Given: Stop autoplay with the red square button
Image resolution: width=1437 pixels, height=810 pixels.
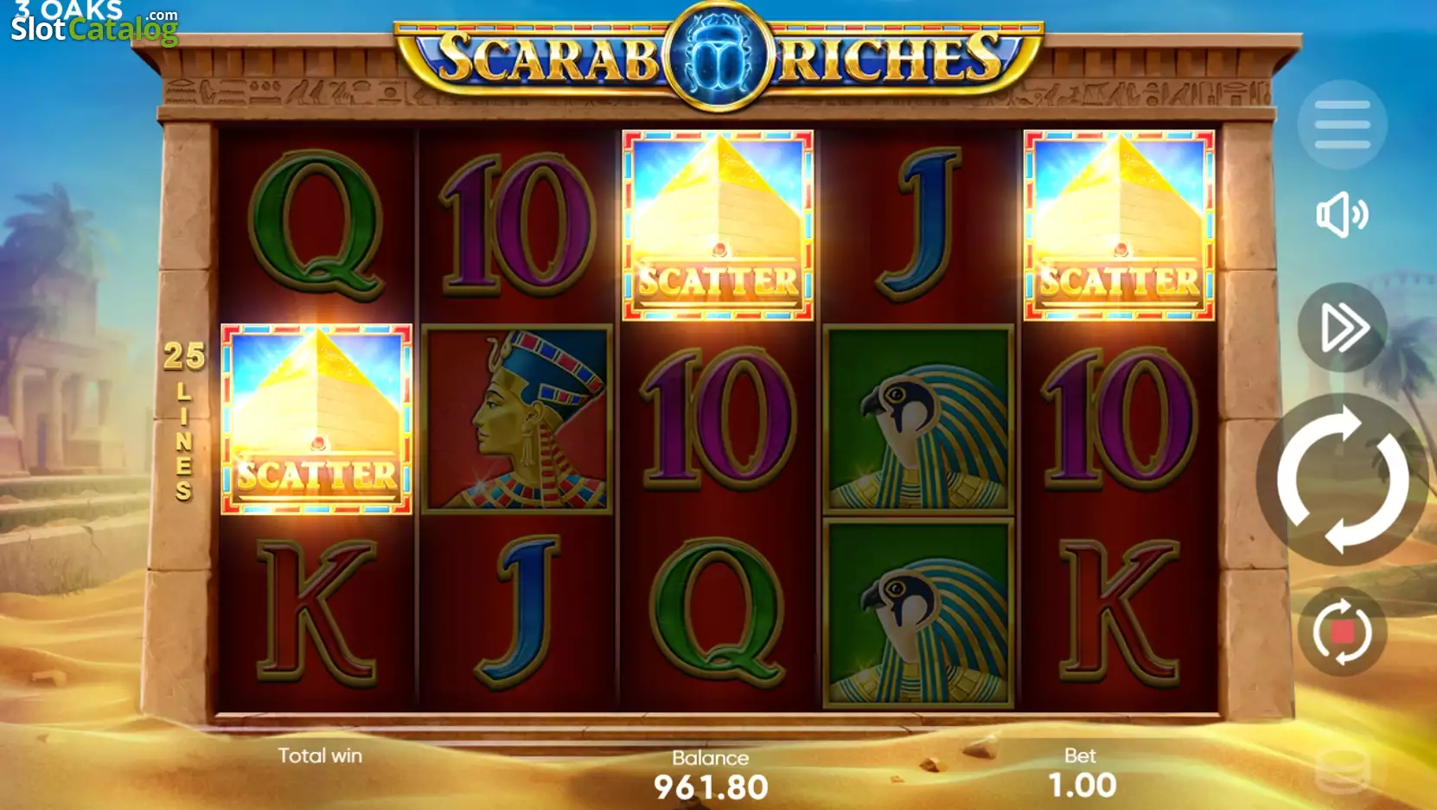Looking at the screenshot, I should point(1342,632).
